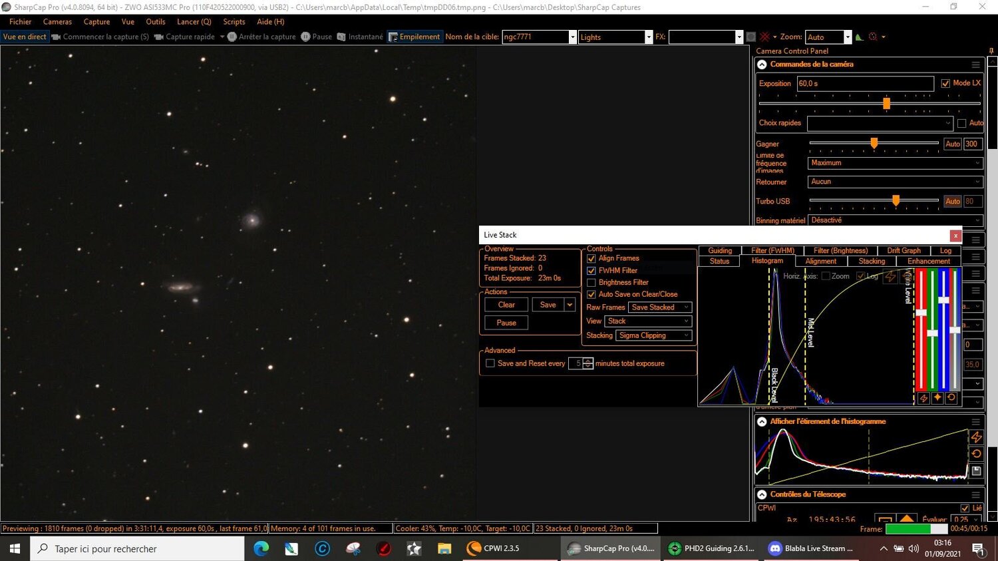Click the Exposition slider handle
The width and height of the screenshot is (998, 561).
click(886, 103)
